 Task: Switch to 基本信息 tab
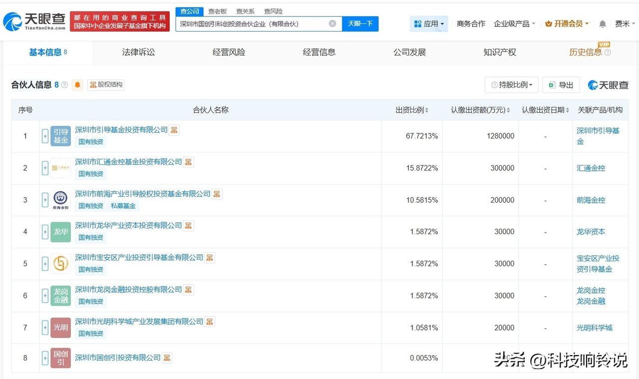coord(48,52)
